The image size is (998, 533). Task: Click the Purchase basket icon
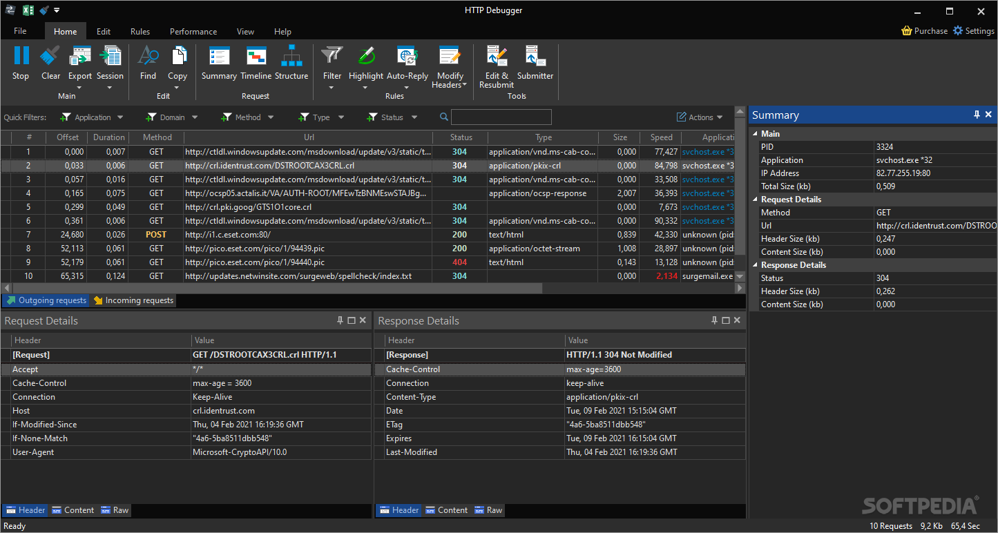[x=907, y=31]
